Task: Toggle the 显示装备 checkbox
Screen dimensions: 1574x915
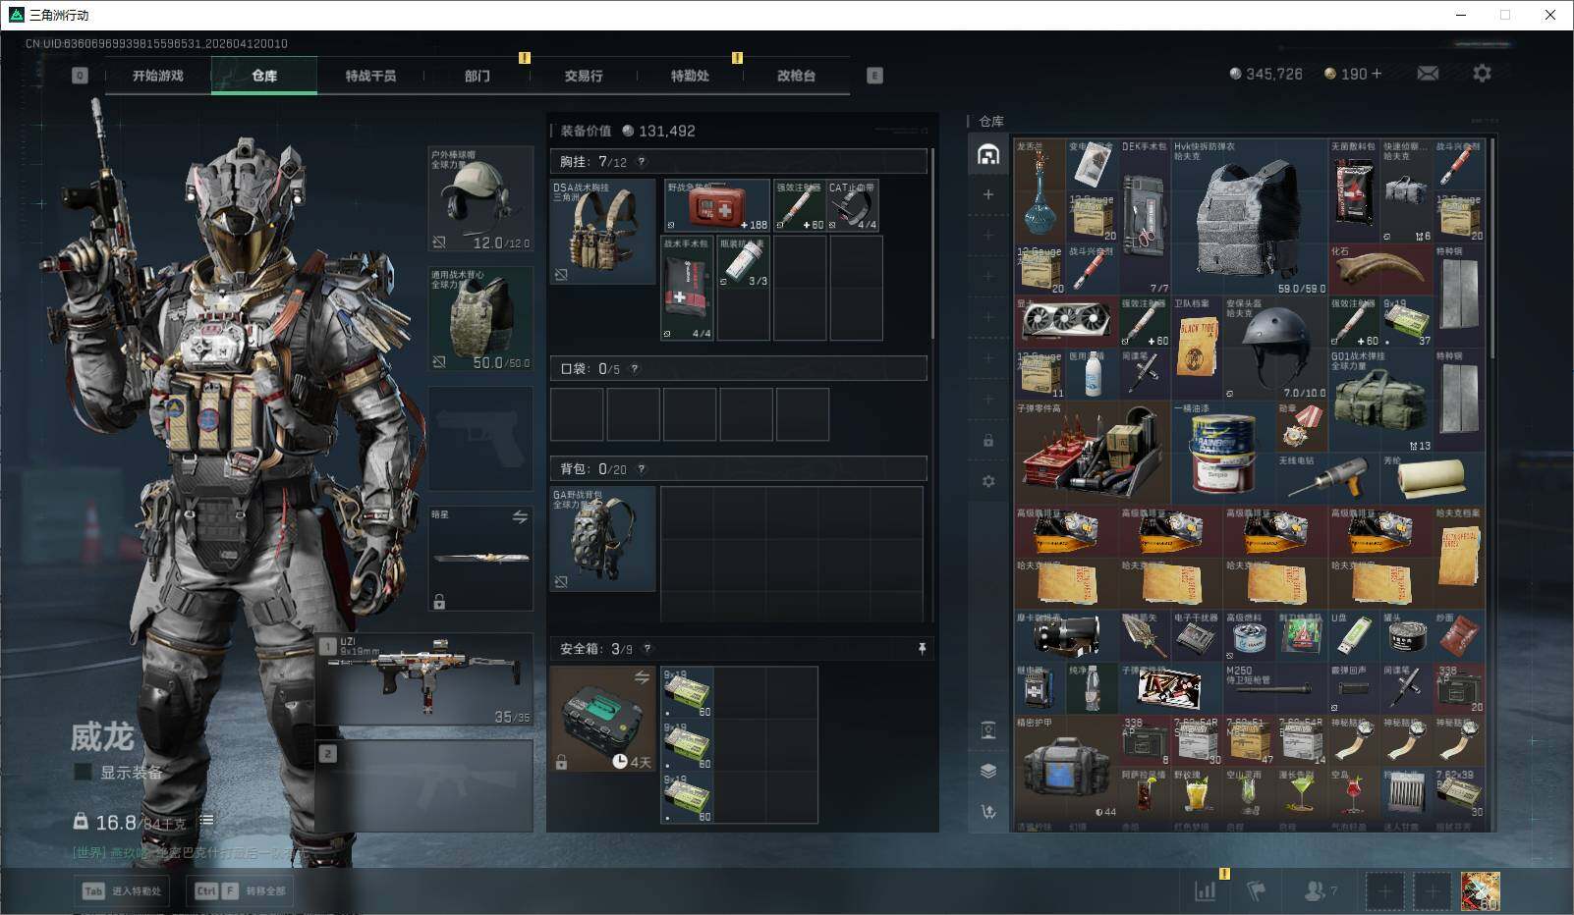Action: [84, 772]
